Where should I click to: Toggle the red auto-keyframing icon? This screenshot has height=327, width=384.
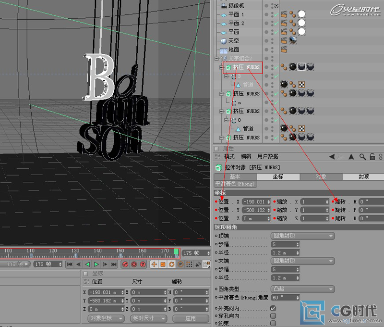[134, 264]
